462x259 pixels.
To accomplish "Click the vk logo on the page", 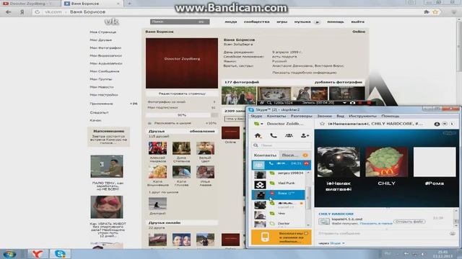I will click(x=112, y=22).
